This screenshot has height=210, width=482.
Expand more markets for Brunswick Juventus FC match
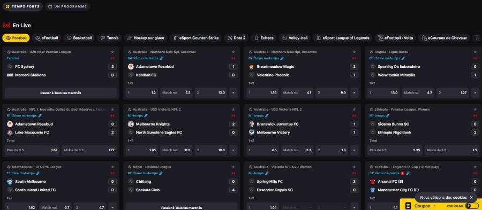click(x=354, y=150)
